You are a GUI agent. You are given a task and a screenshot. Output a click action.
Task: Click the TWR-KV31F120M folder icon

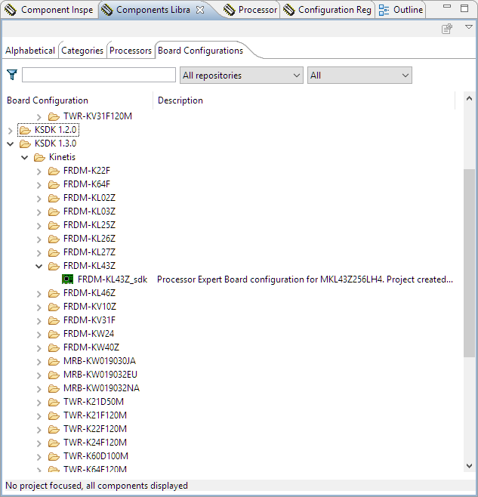pos(54,116)
